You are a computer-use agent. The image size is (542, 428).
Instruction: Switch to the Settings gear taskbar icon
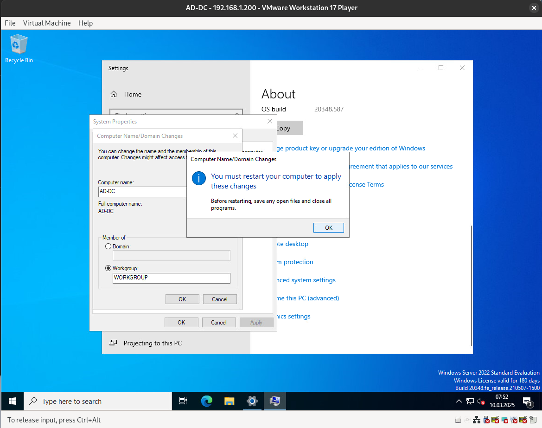point(252,401)
